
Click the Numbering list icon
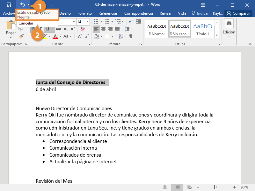(x=107, y=21)
